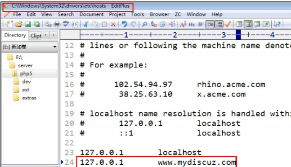Click the New document toolbar icon

(9, 24)
